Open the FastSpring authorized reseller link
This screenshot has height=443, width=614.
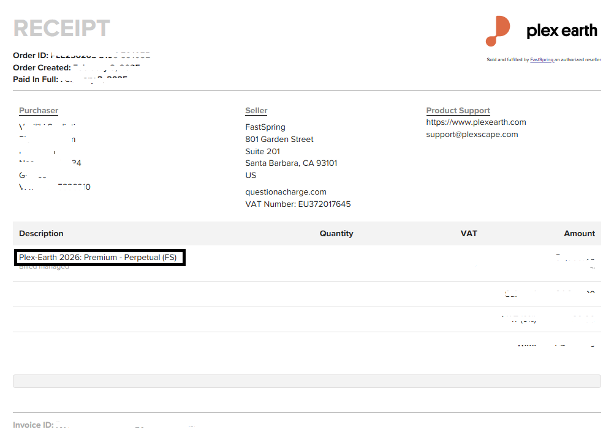click(x=542, y=60)
